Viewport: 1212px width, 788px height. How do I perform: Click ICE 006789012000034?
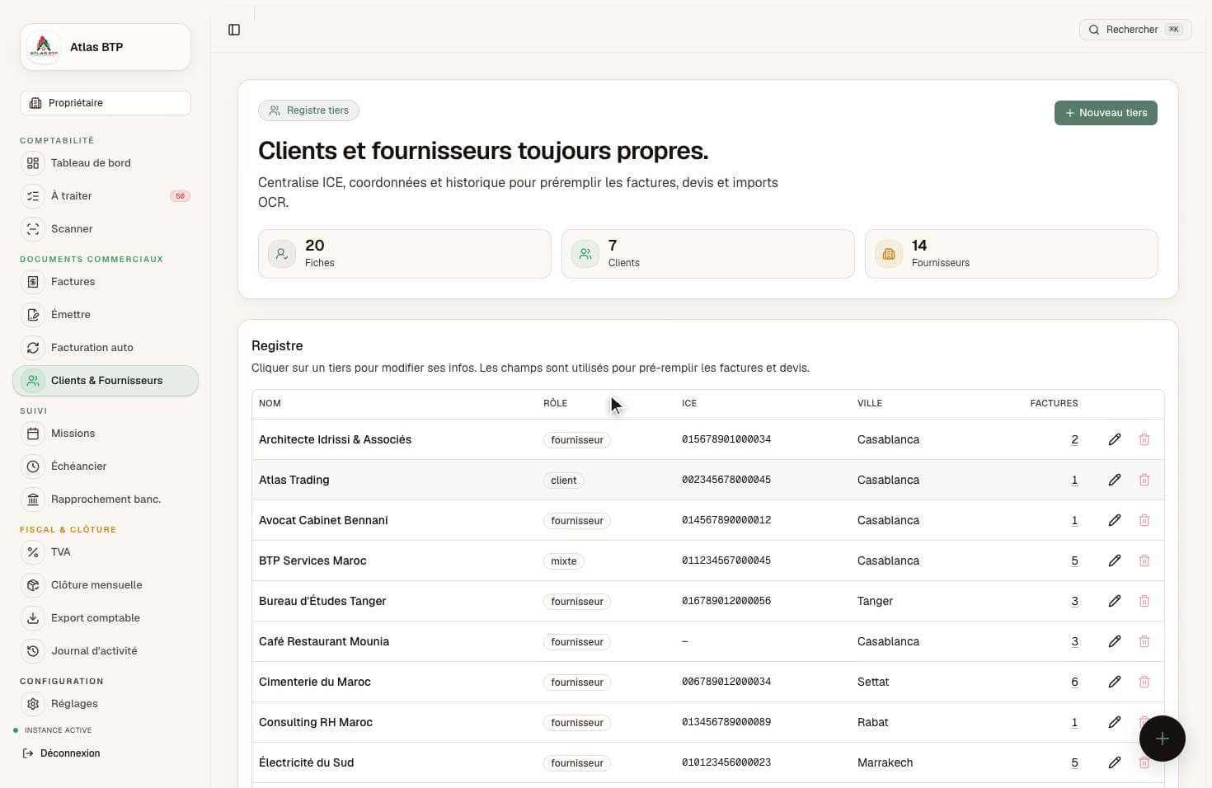point(726,682)
